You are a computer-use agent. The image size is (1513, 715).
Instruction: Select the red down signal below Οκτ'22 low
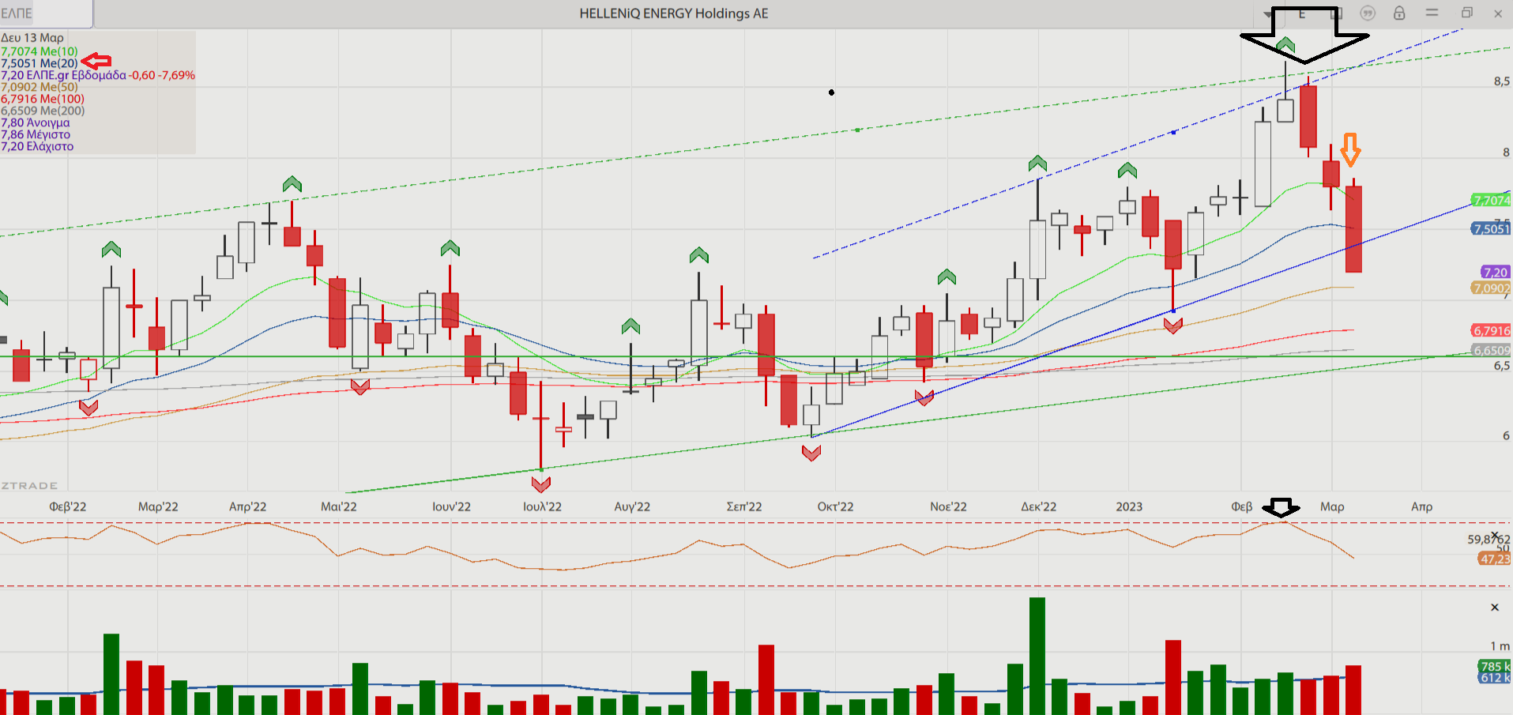(811, 453)
